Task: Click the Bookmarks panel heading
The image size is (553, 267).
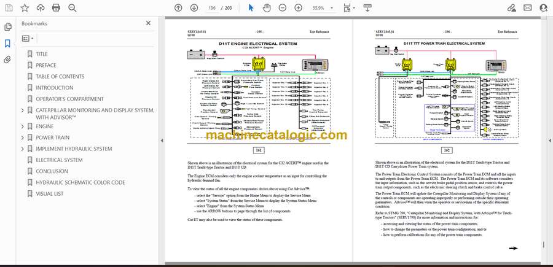Action: click(34, 23)
